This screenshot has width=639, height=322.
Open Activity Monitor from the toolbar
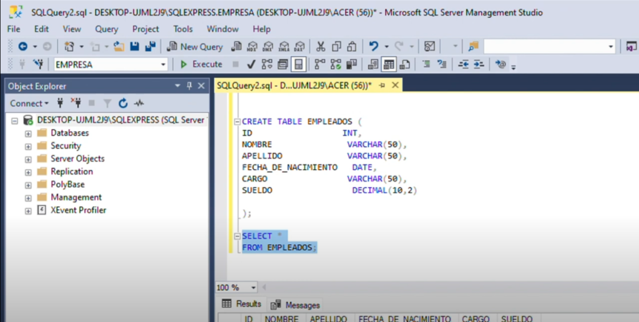click(x=429, y=47)
